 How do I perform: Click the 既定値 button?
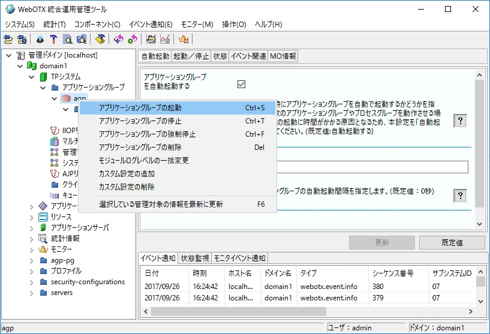pyautogui.click(x=452, y=242)
